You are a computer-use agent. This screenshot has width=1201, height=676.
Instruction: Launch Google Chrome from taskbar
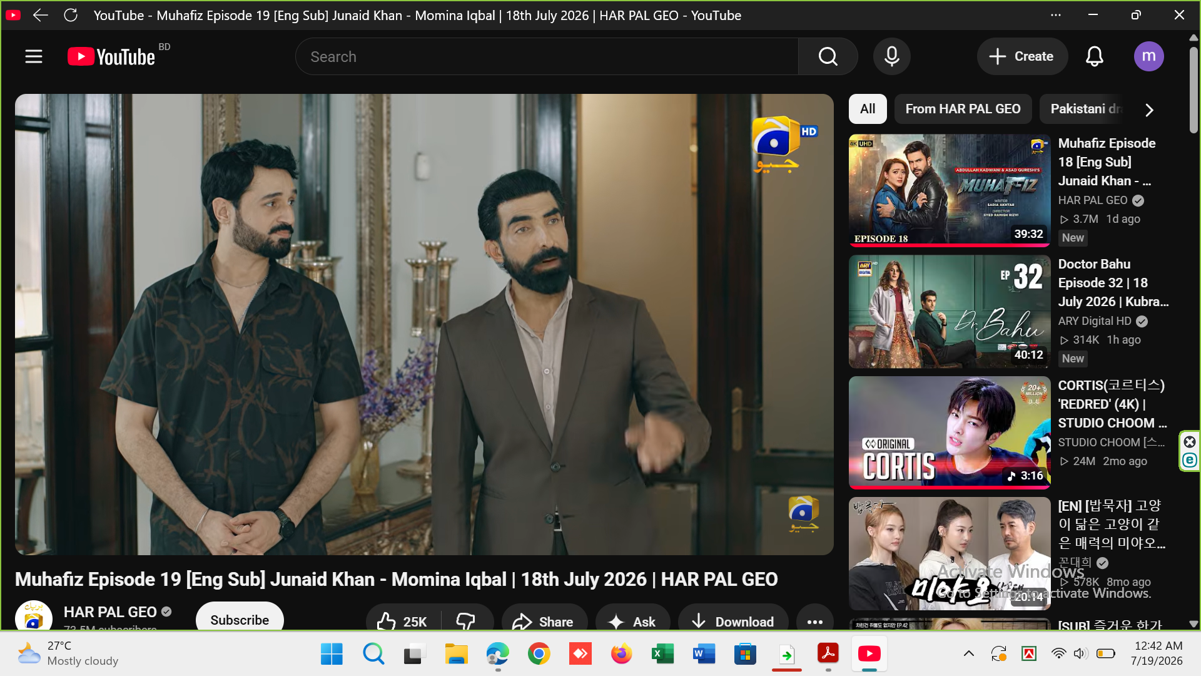(539, 654)
